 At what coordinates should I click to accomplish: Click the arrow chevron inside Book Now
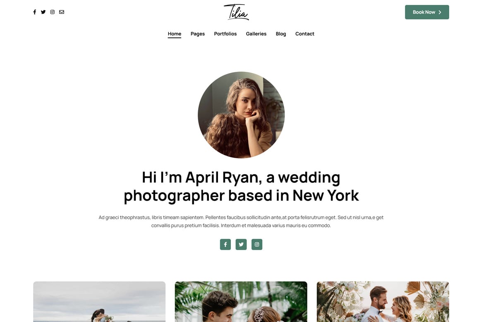pyautogui.click(x=440, y=12)
